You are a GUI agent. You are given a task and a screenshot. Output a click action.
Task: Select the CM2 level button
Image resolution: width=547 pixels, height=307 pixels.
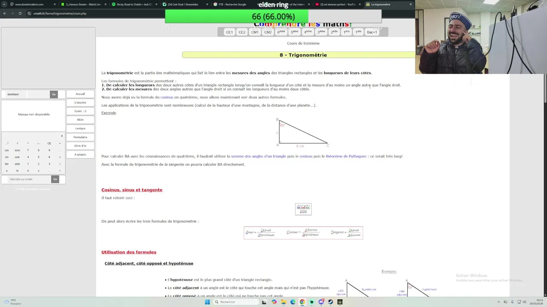click(268, 32)
